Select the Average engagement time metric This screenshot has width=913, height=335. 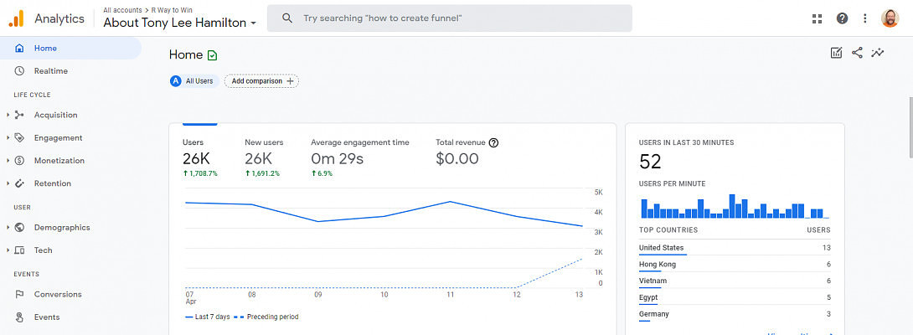click(360, 157)
